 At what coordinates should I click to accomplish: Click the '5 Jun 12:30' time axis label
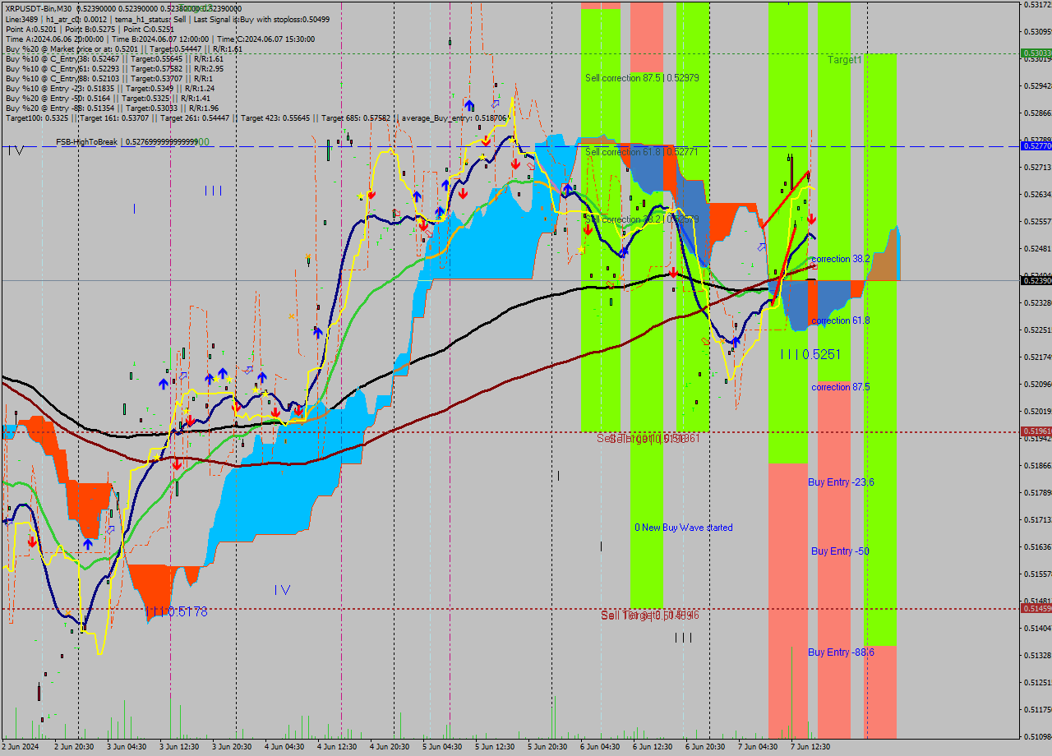tap(495, 747)
